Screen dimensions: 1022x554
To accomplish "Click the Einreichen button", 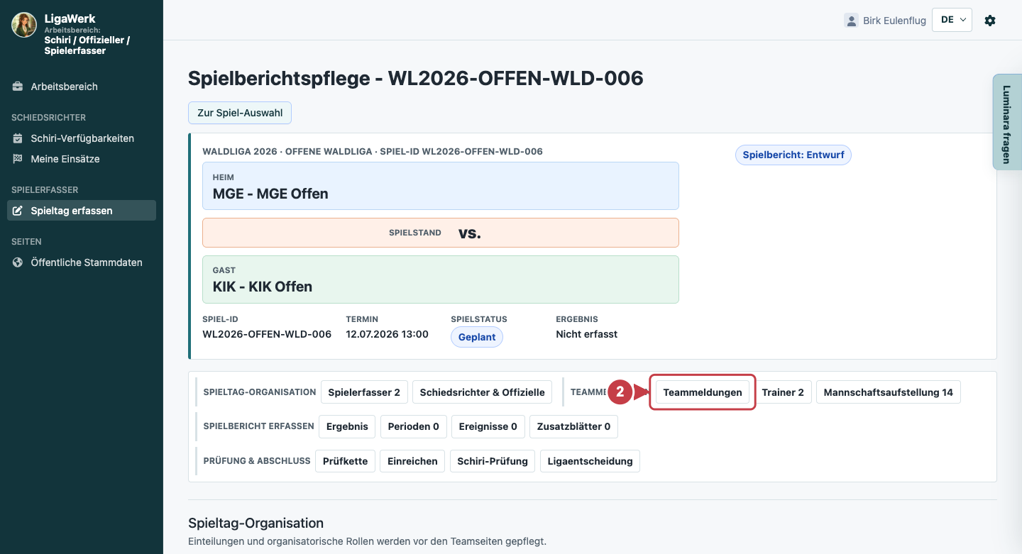I will (412, 461).
